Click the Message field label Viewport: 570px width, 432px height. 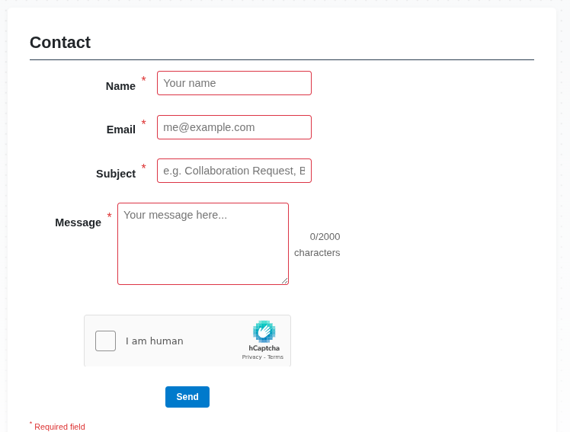[78, 222]
